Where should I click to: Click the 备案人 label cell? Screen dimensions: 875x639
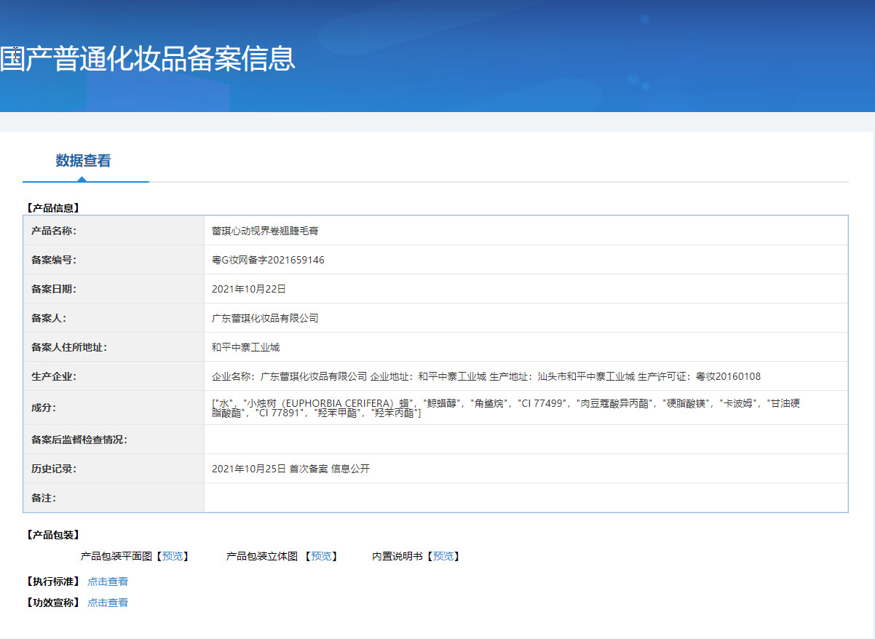114,318
